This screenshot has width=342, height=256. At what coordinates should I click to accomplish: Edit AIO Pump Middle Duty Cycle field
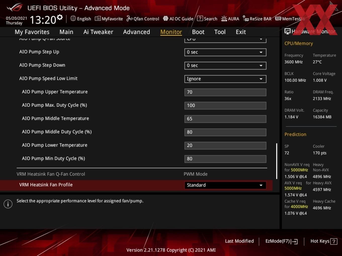tap(225, 132)
